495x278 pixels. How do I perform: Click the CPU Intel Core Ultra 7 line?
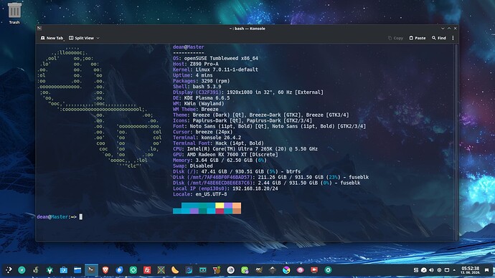tap(245, 149)
